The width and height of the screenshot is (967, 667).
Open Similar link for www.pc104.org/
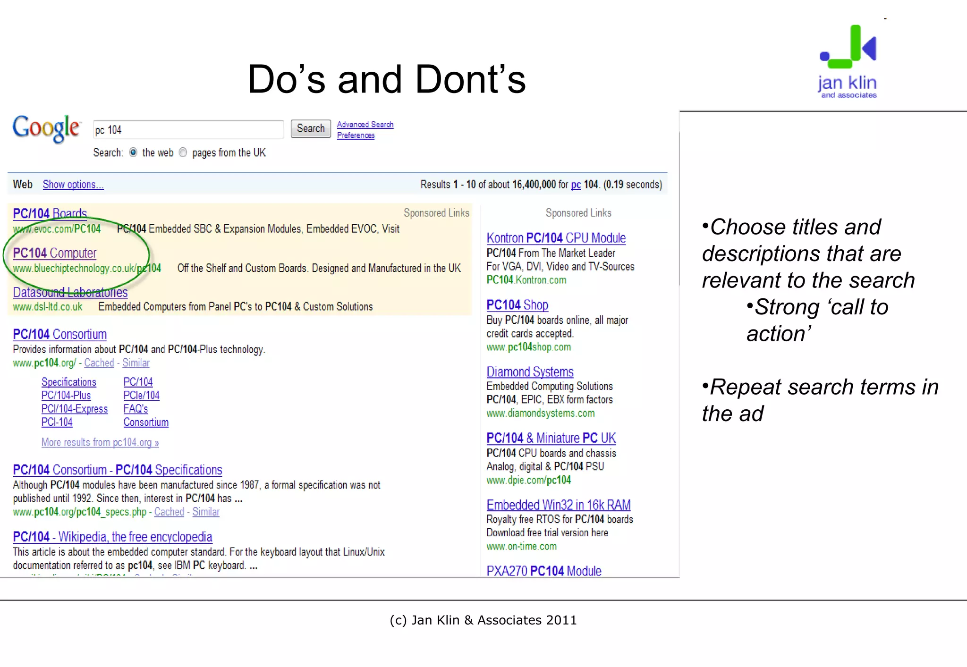[136, 363]
